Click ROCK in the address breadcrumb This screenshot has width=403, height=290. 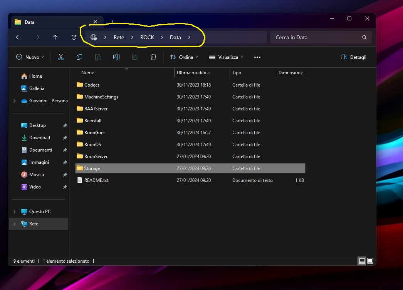[x=147, y=37]
